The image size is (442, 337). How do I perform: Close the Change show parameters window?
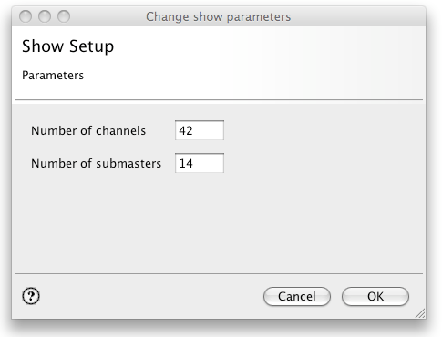click(26, 16)
